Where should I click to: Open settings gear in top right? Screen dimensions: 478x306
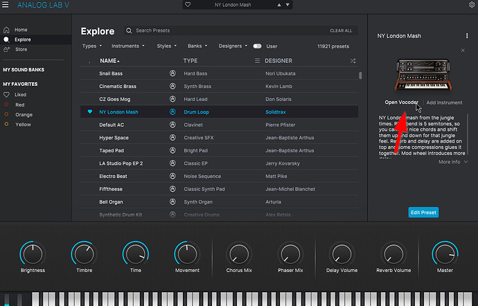pos(472,5)
